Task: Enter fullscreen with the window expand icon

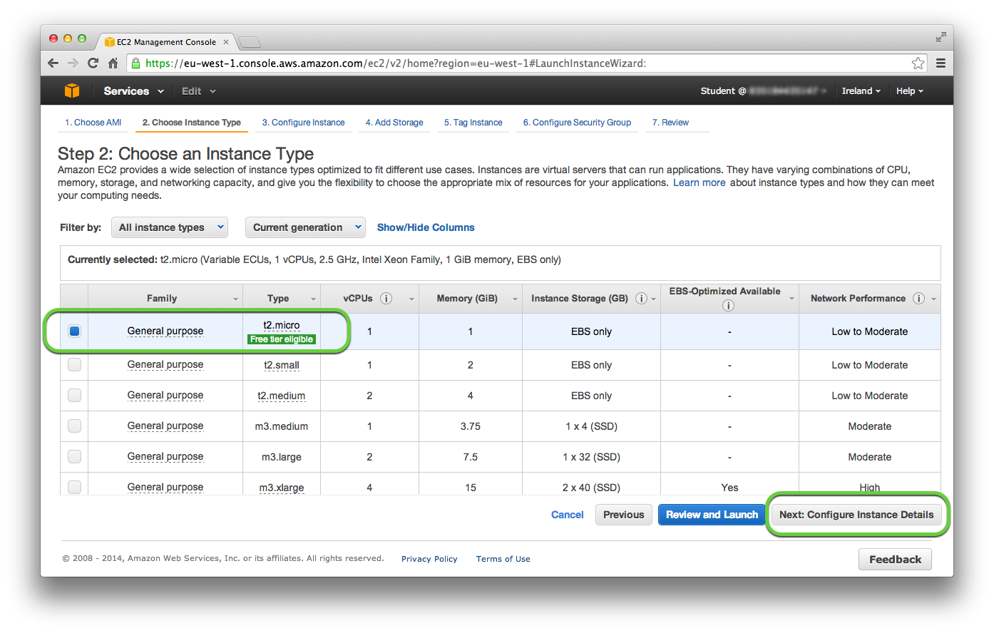Action: 941,37
